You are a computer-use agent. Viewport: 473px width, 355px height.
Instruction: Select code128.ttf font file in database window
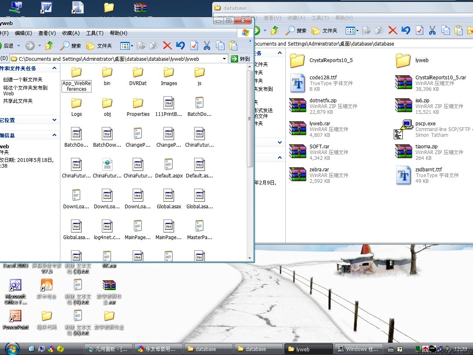pyautogui.click(x=321, y=83)
